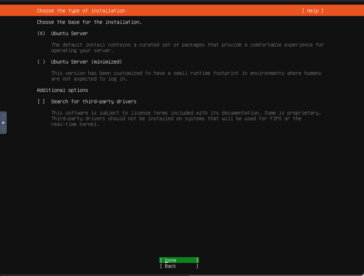Click "Choose the base for the installation" text

[89, 22]
